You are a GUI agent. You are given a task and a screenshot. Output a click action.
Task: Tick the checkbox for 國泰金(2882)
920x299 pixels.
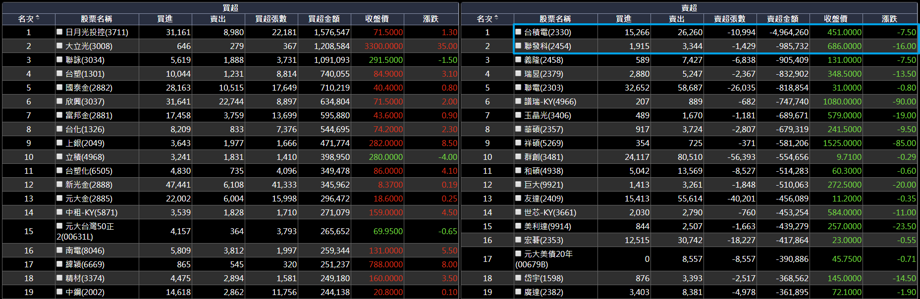[59, 87]
